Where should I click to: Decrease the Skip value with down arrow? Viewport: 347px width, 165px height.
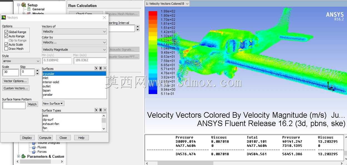(x=38, y=74)
